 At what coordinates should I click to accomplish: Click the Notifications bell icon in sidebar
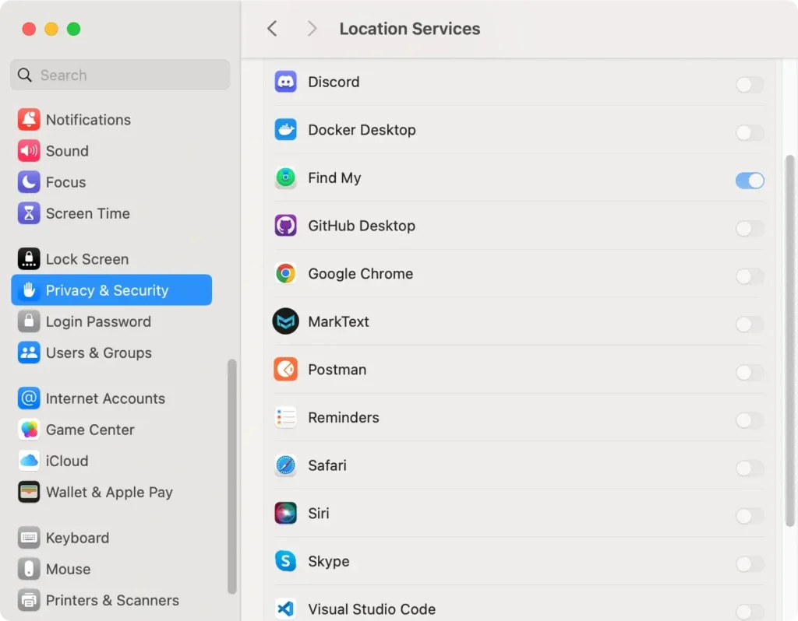point(29,119)
